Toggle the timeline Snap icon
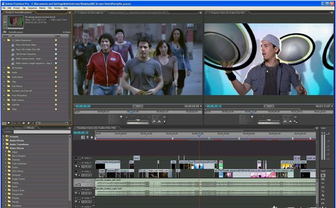The height and width of the screenshot is (208, 336). coord(83,137)
